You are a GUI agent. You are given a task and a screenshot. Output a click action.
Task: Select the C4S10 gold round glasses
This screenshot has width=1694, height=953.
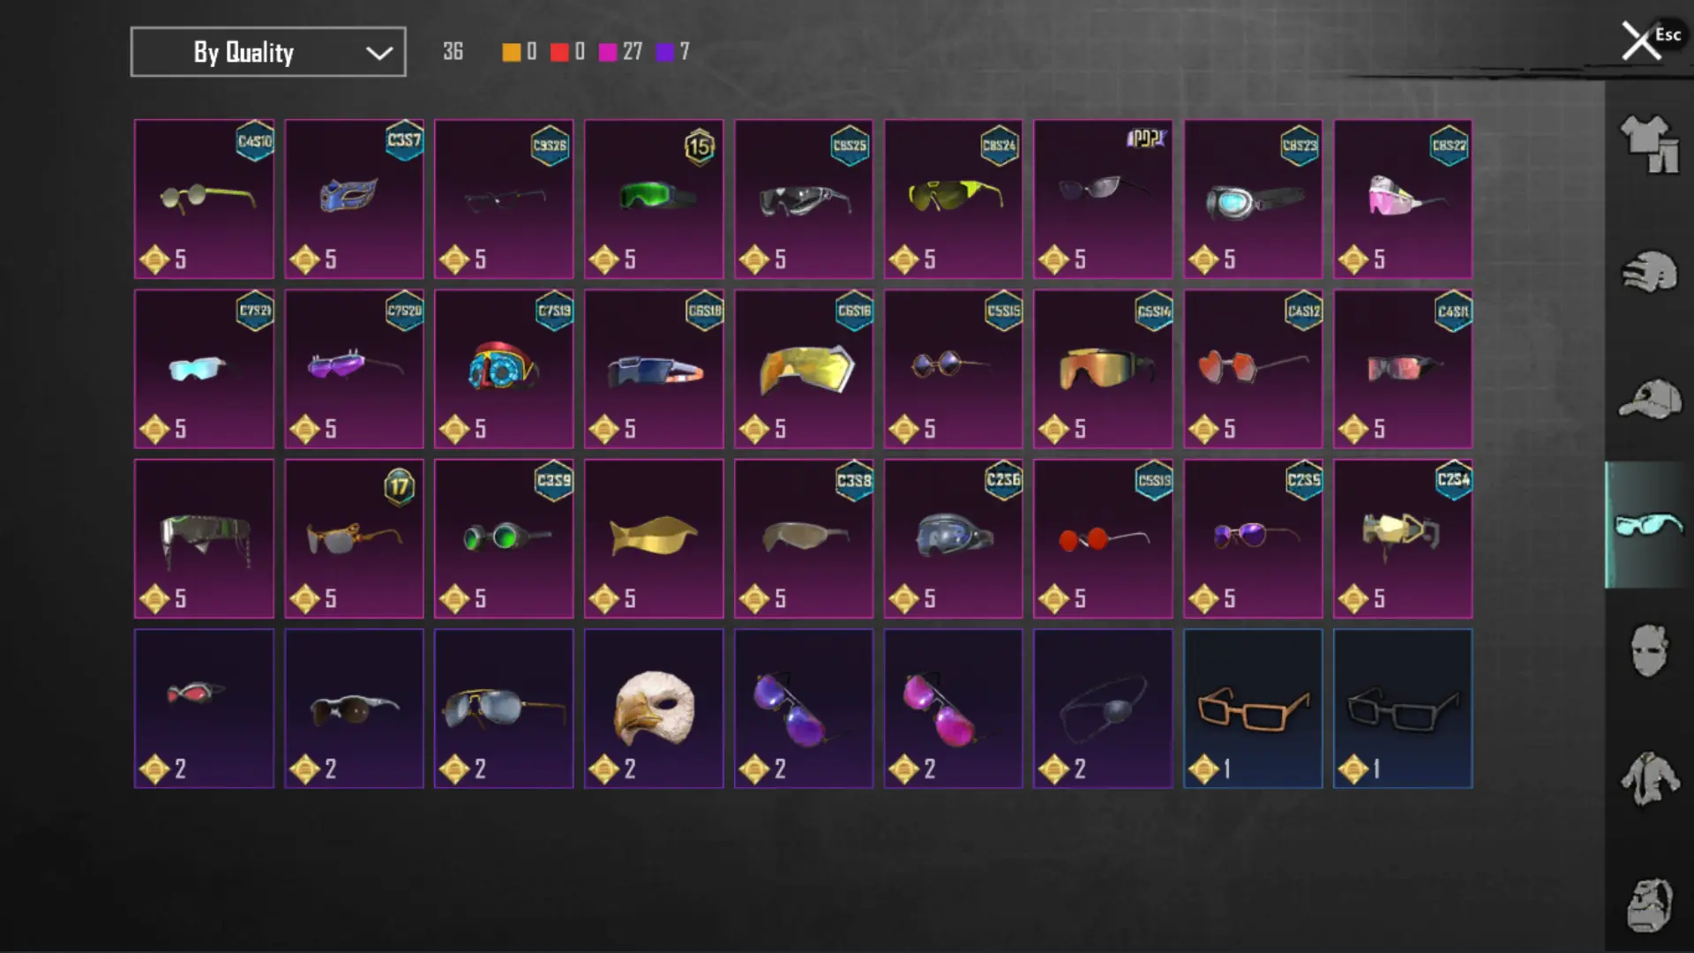[x=204, y=199]
